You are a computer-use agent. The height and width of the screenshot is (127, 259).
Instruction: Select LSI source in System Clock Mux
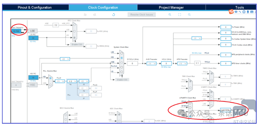(x=122, y=72)
